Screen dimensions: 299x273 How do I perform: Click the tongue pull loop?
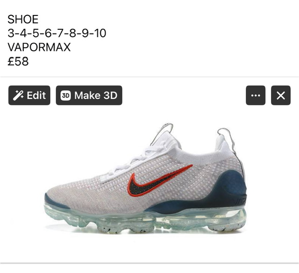pos(163,133)
